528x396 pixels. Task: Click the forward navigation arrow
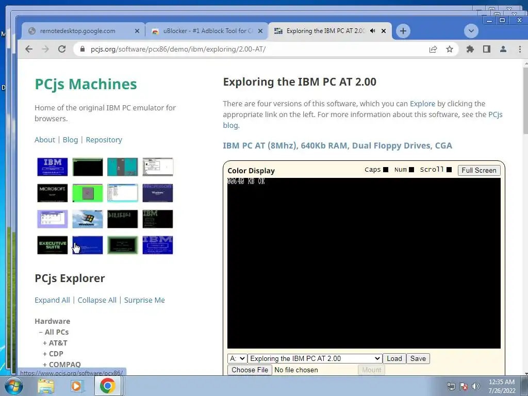tap(45, 49)
